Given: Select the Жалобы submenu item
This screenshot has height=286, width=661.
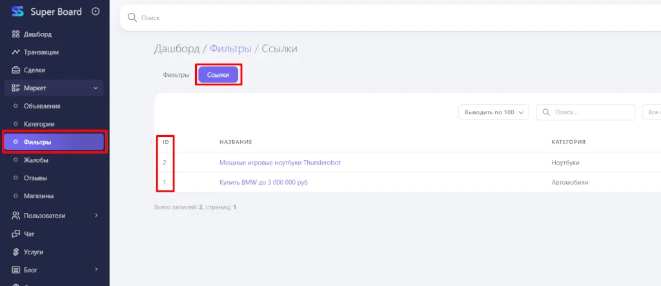Looking at the screenshot, I should point(36,160).
